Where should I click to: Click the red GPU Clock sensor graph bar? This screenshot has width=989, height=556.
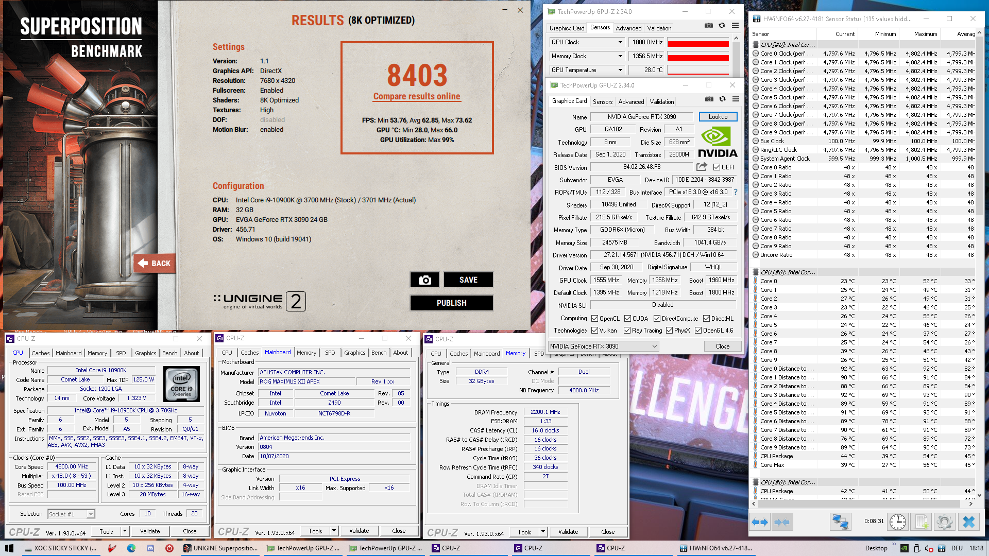coord(698,43)
